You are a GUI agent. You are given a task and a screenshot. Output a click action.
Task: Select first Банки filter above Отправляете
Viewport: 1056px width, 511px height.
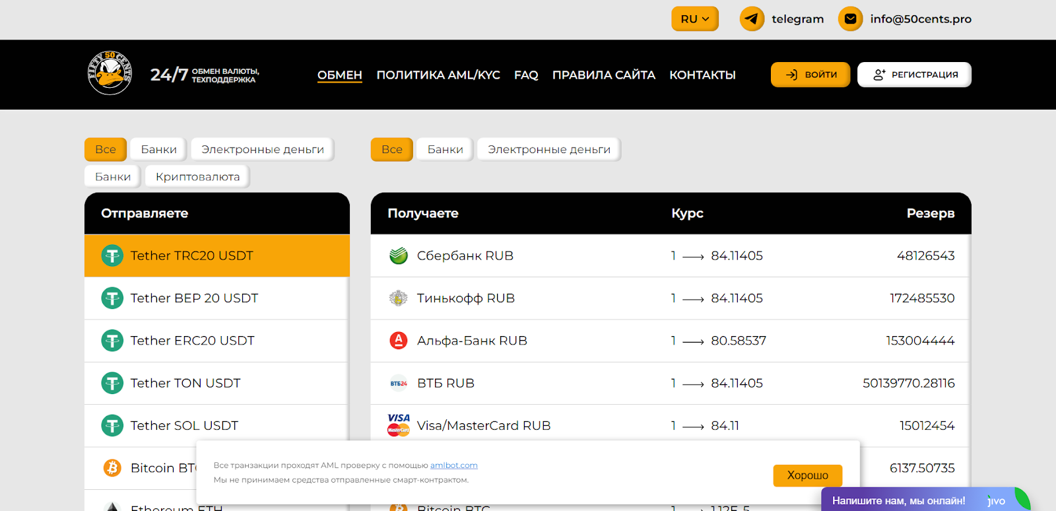159,149
